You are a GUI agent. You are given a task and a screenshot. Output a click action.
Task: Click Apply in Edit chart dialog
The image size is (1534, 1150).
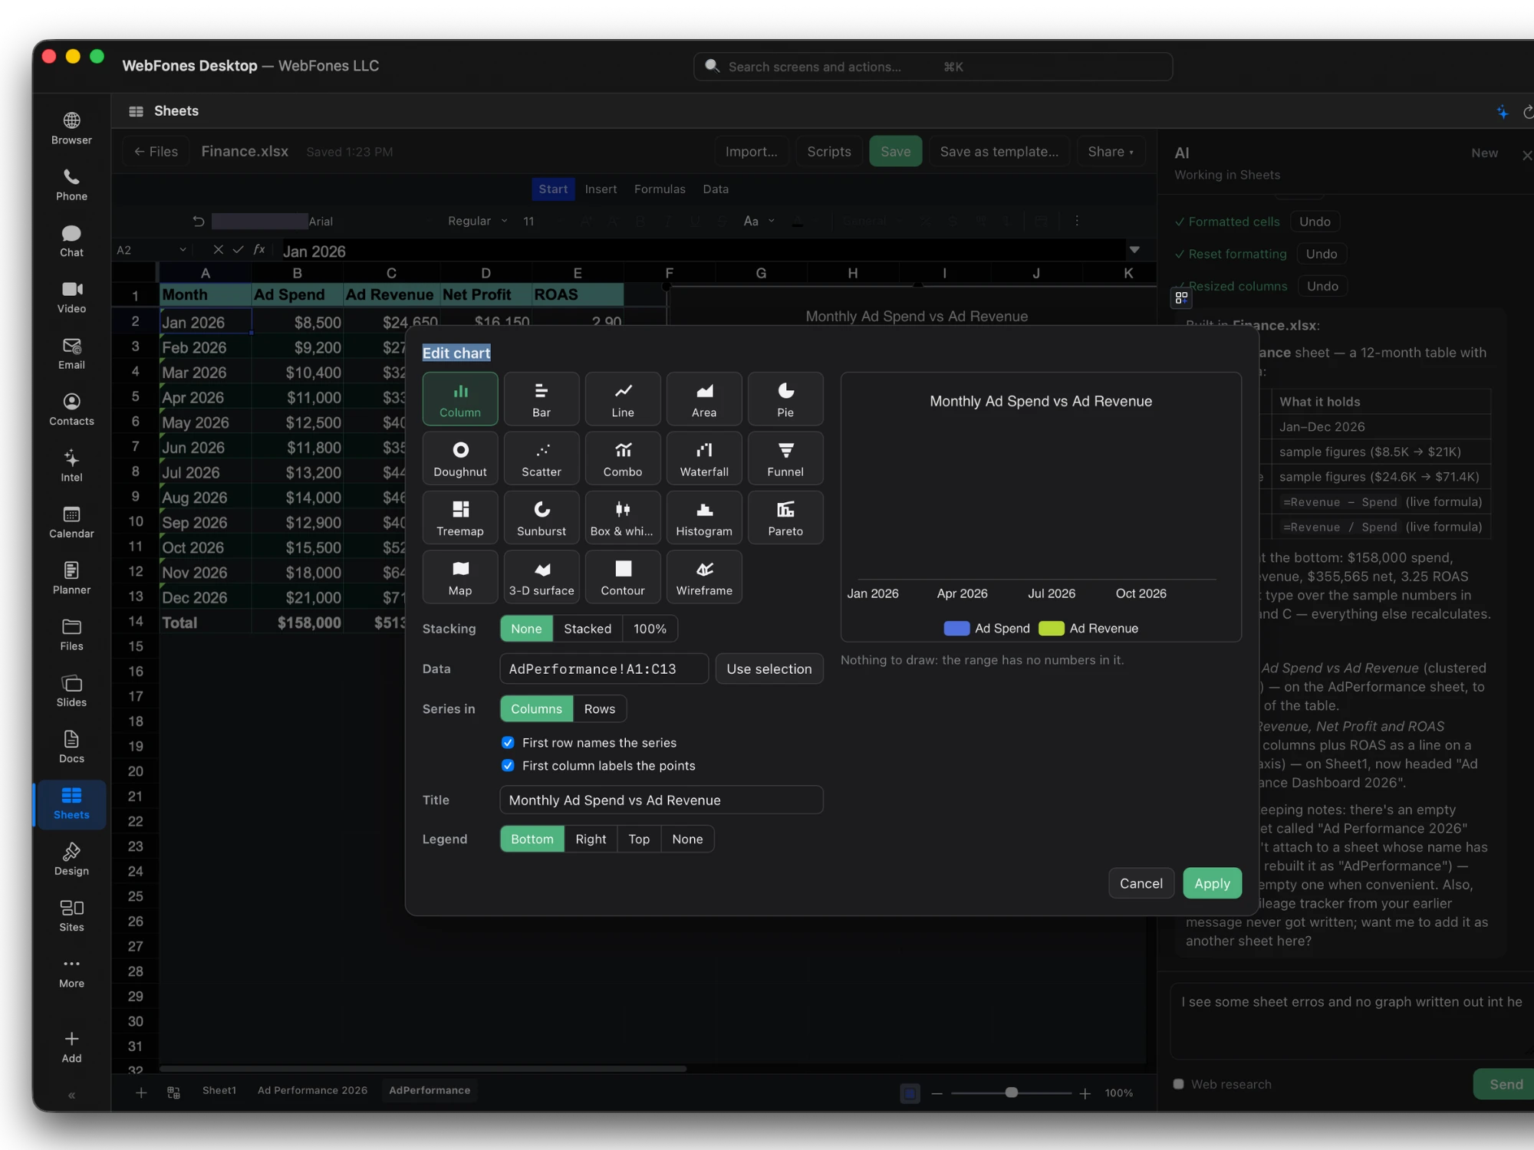point(1211,883)
